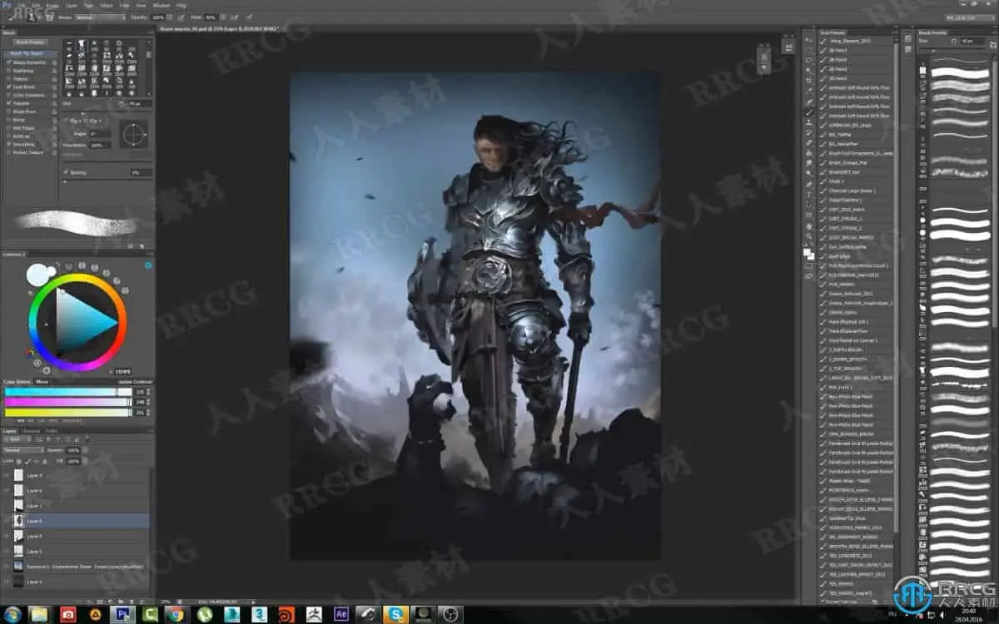Viewport: 999px width, 624px height.
Task: Select the Clone Stamp tool
Action: click(808, 121)
